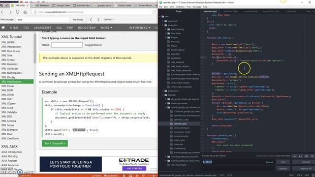Go back in the browser
The width and height of the screenshot is (315, 177).
2,12
